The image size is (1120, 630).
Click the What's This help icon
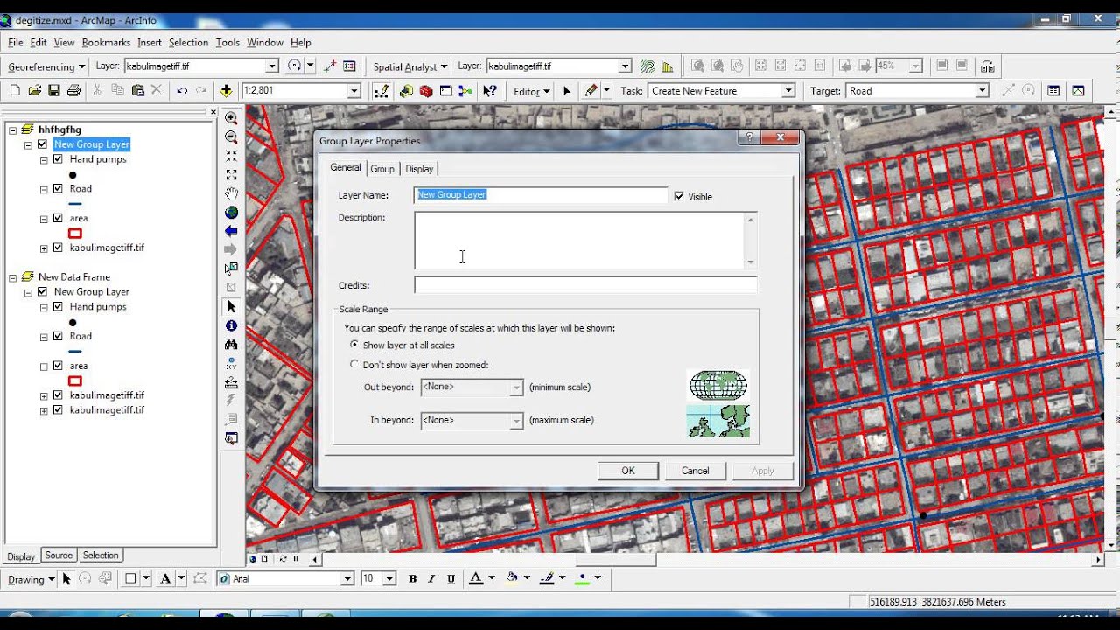click(x=489, y=90)
